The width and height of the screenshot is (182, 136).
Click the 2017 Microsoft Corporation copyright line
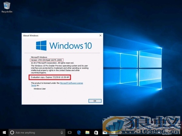[x=52, y=63]
